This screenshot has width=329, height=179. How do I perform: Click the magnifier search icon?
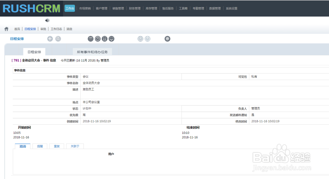tap(58, 39)
